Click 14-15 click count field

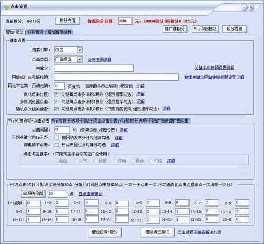[x=212, y=211]
